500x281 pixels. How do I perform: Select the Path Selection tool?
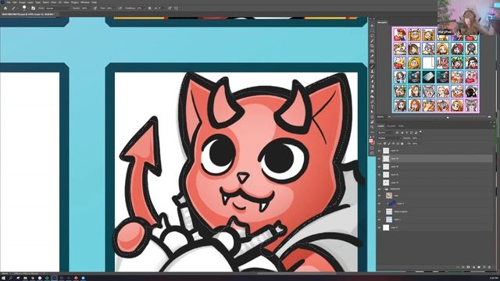(372, 112)
